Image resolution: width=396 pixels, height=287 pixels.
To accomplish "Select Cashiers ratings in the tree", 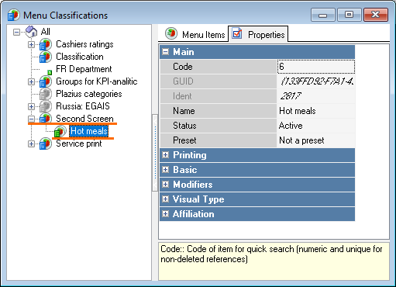I will [84, 44].
